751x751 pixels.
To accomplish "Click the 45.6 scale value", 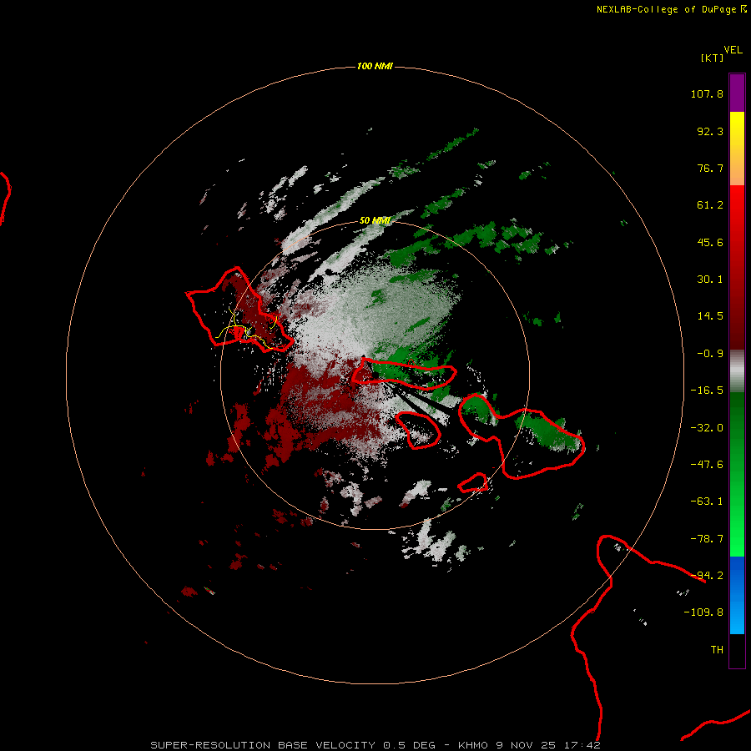I will [x=710, y=242].
